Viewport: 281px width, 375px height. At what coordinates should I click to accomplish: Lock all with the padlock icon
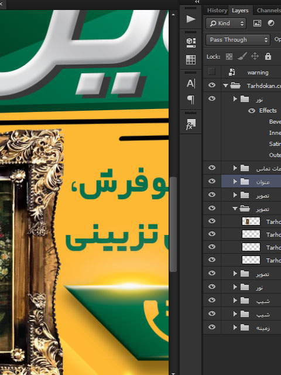tap(268, 56)
